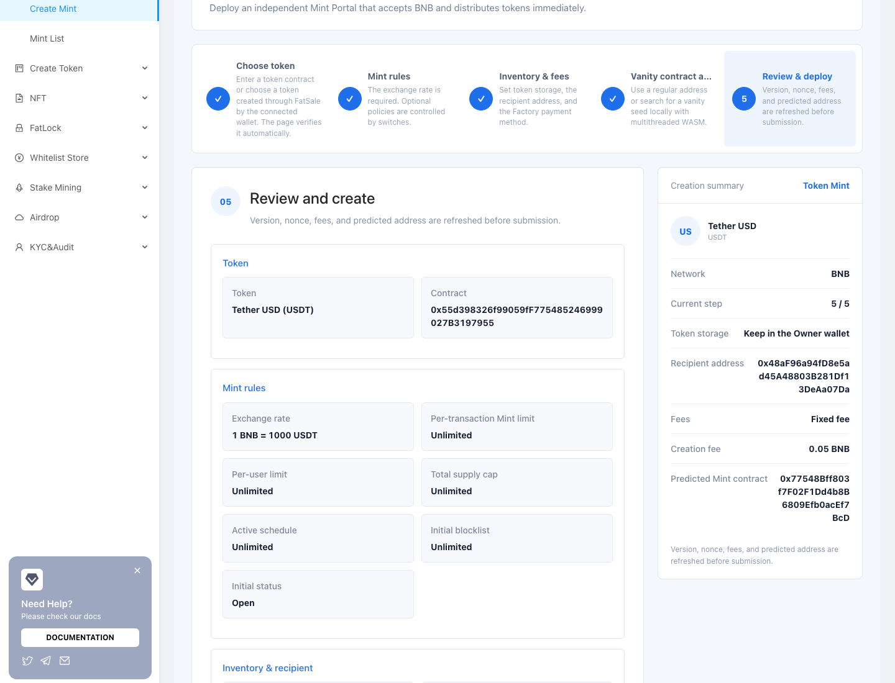Click the Tether USD (USDT) token value
The height and width of the screenshot is (683, 895).
pyautogui.click(x=273, y=310)
